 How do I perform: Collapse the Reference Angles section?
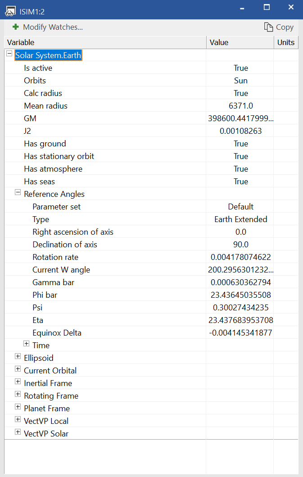tap(18, 192)
